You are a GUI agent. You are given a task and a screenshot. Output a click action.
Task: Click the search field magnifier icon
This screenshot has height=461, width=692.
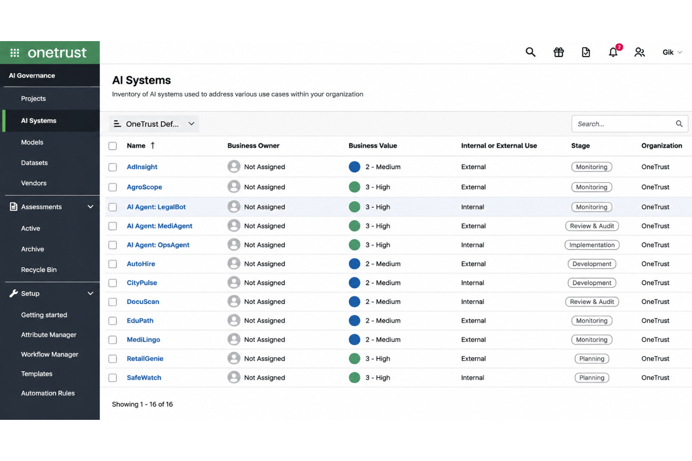679,124
